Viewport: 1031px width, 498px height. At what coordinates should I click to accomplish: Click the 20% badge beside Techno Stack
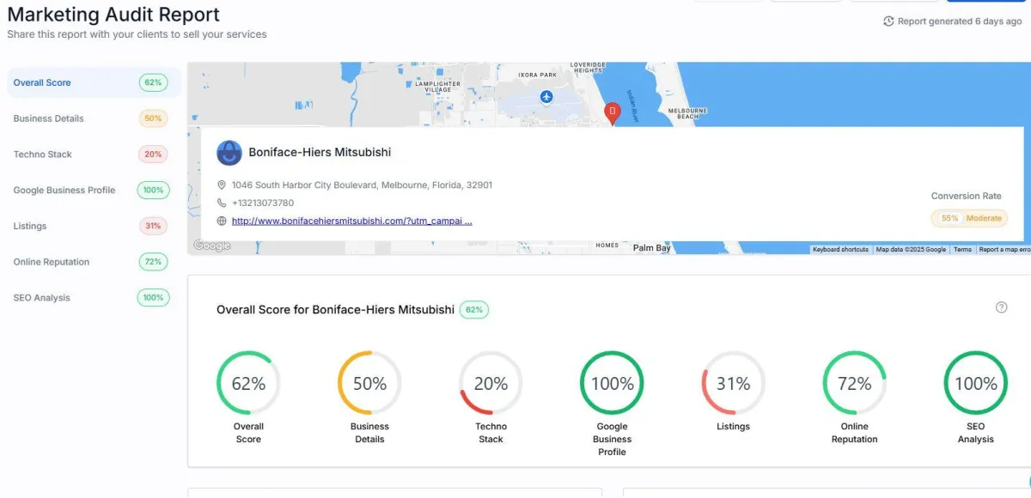pyautogui.click(x=153, y=155)
